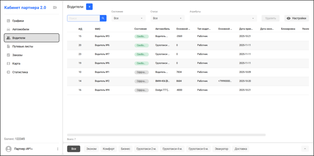Open the Карта section
Screen dimensions: 314x156
32,64
